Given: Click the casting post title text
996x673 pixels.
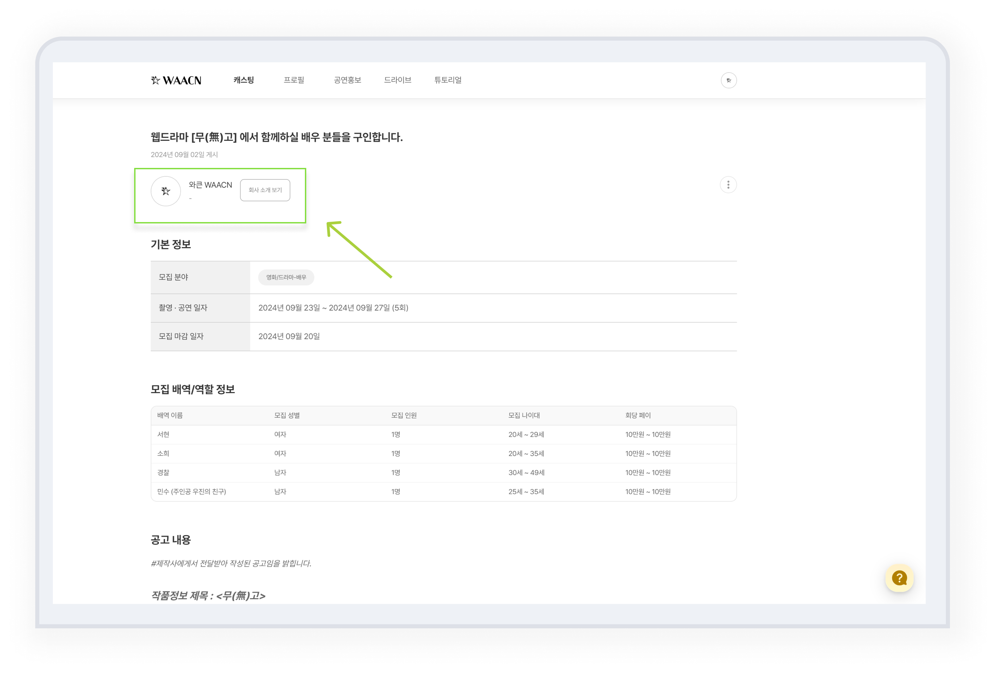Looking at the screenshot, I should click(x=276, y=137).
